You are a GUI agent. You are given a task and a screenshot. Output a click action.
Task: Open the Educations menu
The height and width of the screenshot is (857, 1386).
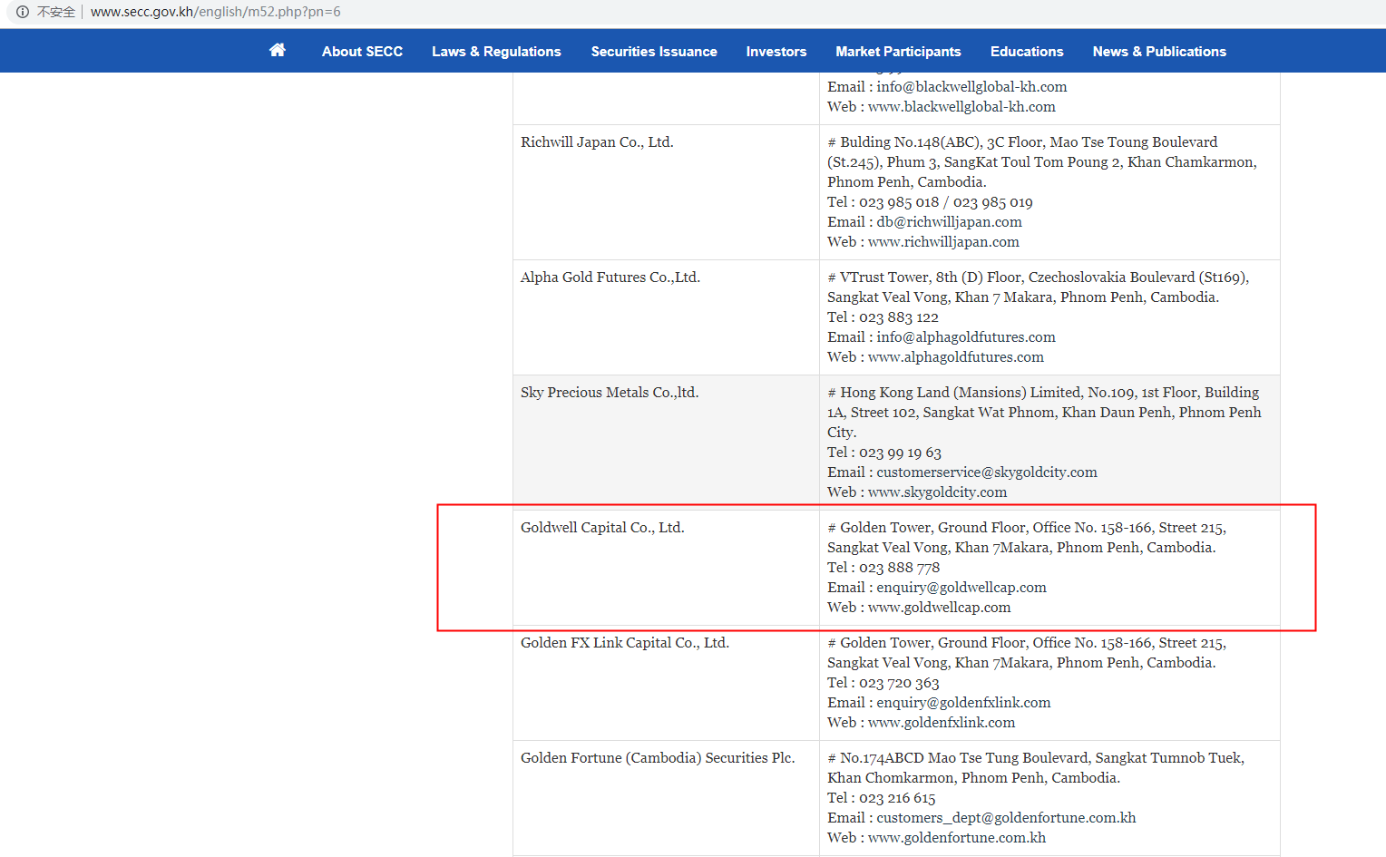click(1027, 52)
